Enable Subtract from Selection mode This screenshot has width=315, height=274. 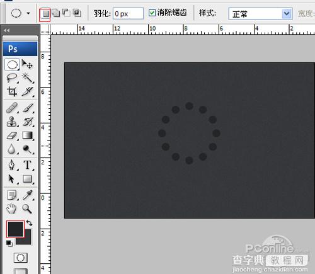[66, 13]
